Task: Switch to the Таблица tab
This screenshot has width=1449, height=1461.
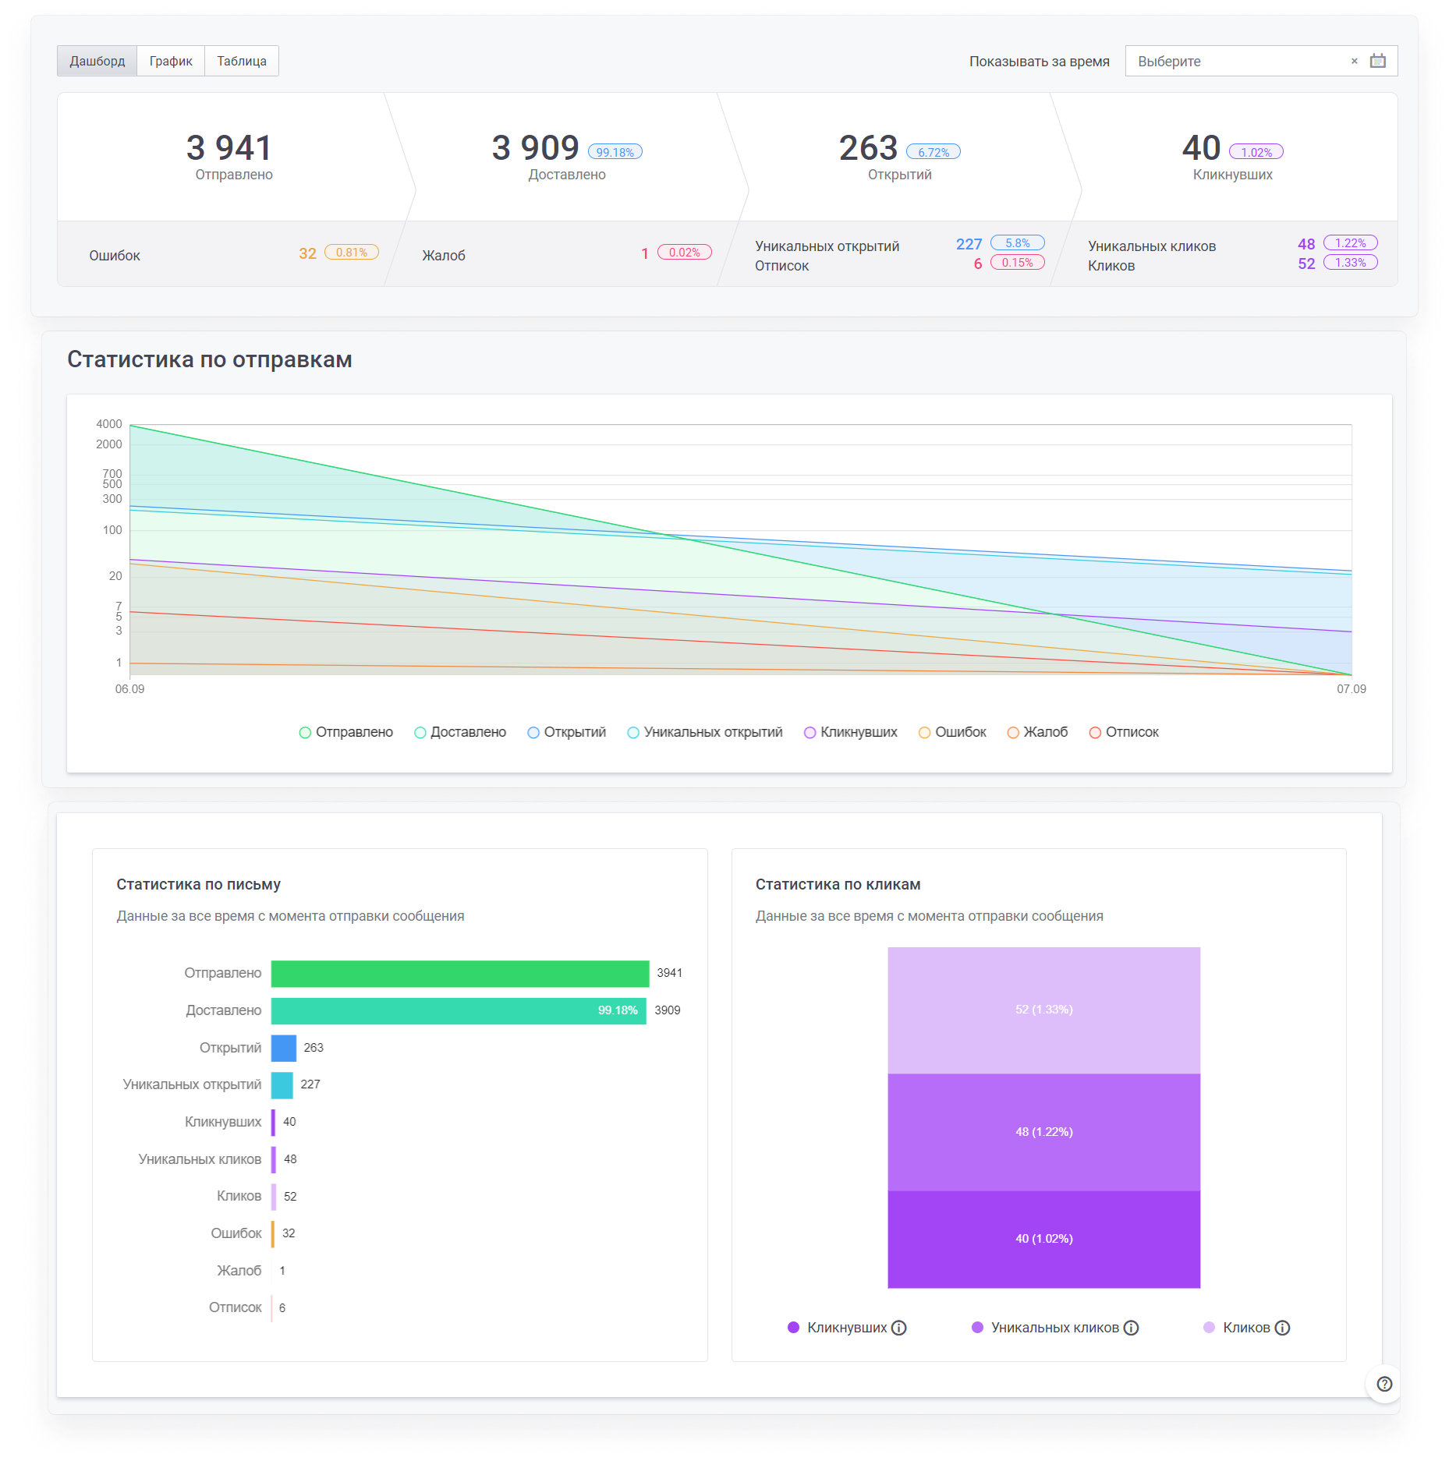Action: pyautogui.click(x=242, y=61)
